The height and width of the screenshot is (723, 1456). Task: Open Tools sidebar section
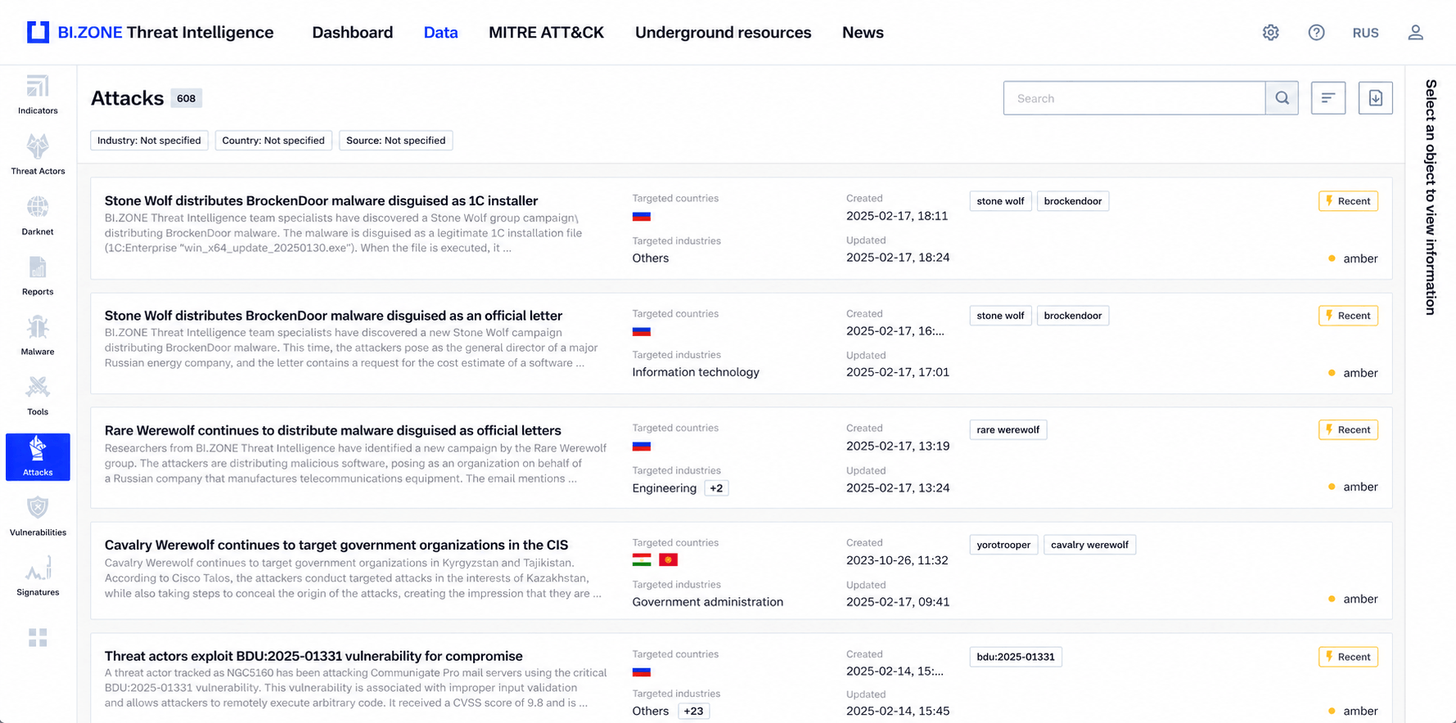38,397
